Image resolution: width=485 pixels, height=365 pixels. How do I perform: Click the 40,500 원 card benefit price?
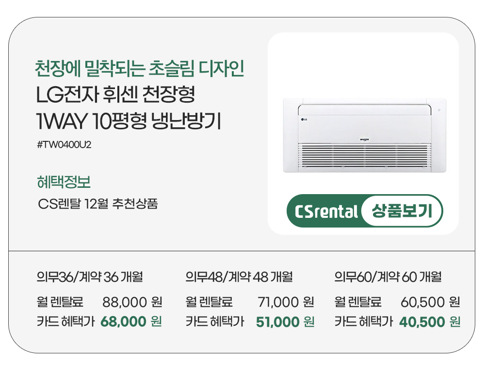coord(429,321)
